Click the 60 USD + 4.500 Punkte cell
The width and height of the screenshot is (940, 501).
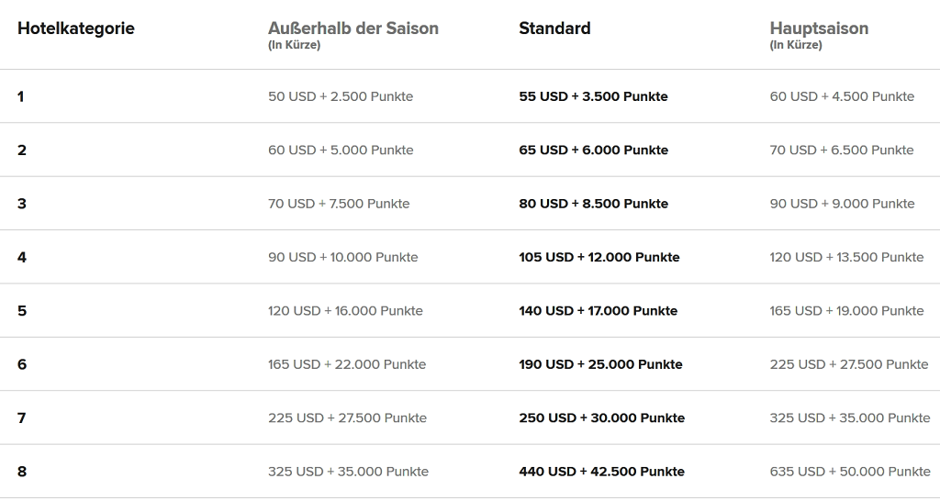point(842,96)
